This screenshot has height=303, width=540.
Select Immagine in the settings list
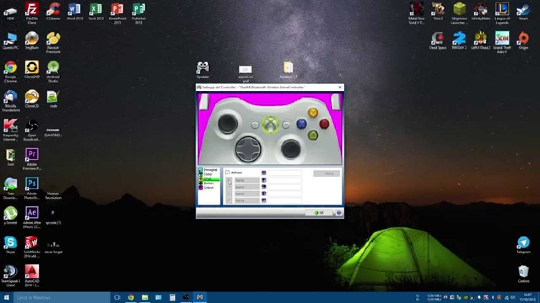[x=208, y=170]
